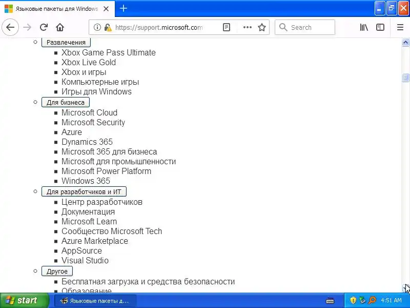Click the scrollbar up arrow
The image size is (410, 308).
point(405,43)
